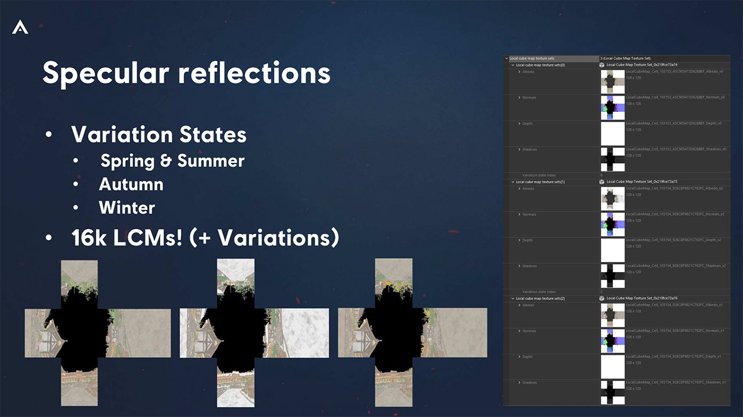
Task: Select the Depth_v0 white texture thumbnail
Action: point(612,133)
